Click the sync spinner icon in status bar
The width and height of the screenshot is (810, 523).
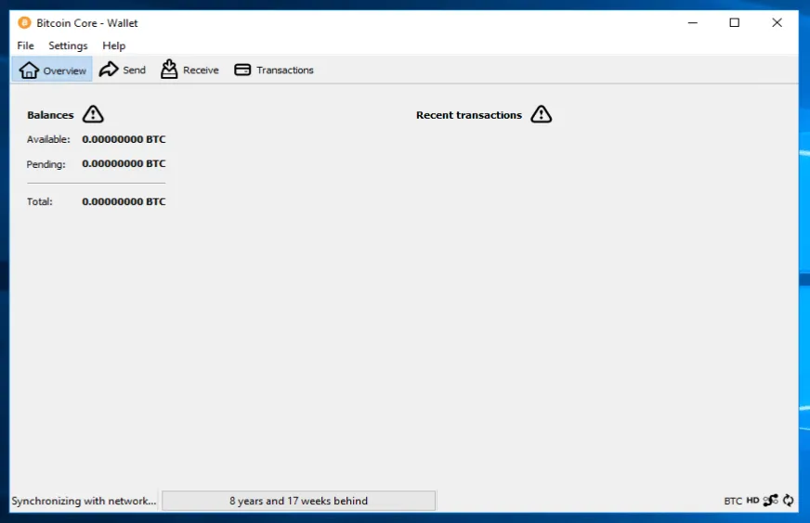click(789, 500)
